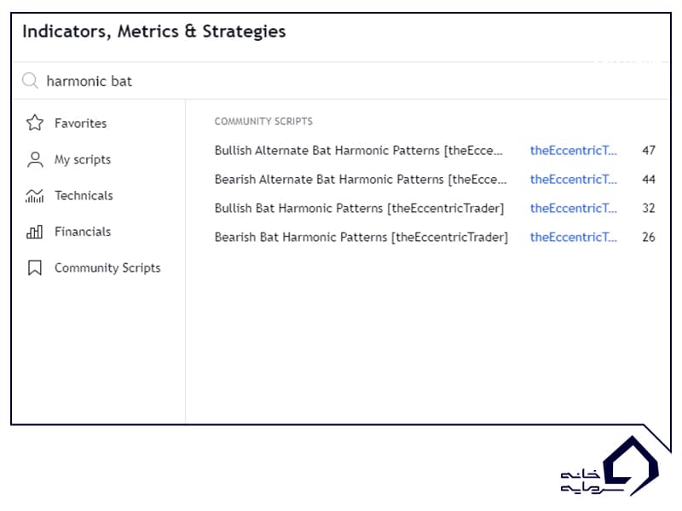This screenshot has width=682, height=511.
Task: Click the Financials bar chart icon
Action: (35, 232)
